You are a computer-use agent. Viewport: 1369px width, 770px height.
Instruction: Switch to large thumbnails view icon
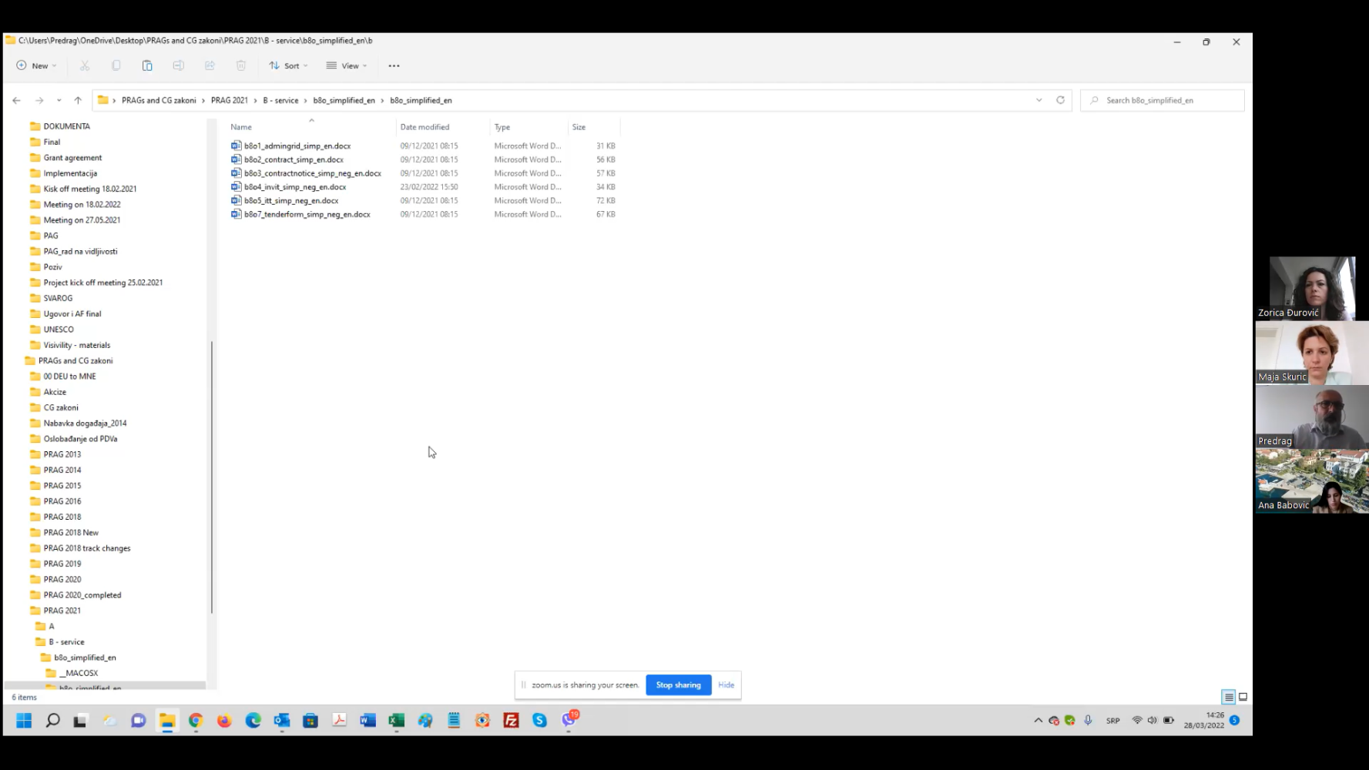click(x=1243, y=697)
